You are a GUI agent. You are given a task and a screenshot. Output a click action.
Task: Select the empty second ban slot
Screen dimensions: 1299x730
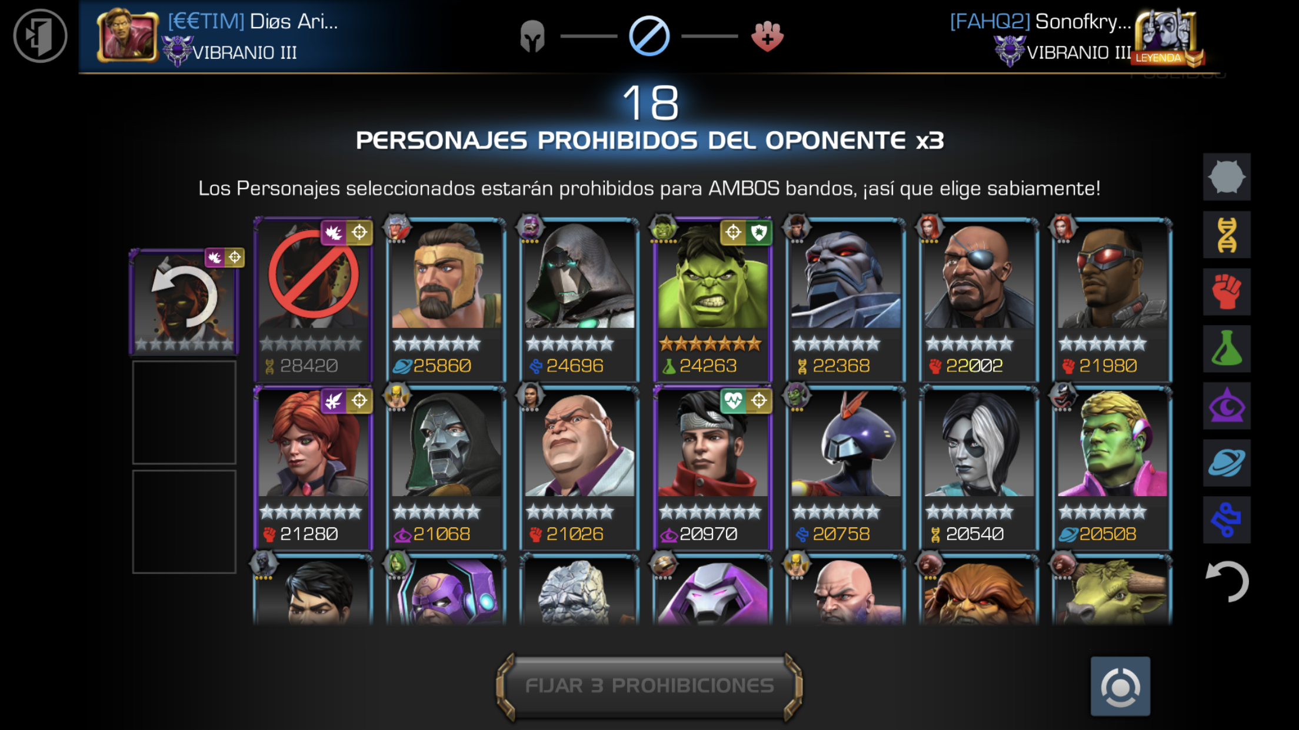[x=184, y=412]
